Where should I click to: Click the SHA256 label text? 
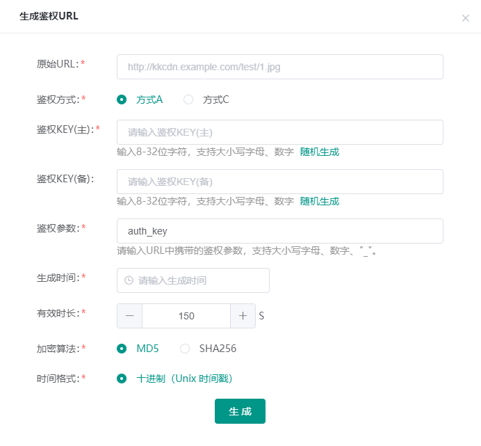pos(218,349)
